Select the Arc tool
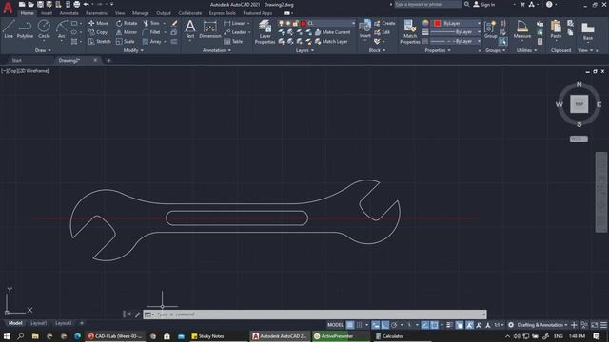 pos(61,29)
